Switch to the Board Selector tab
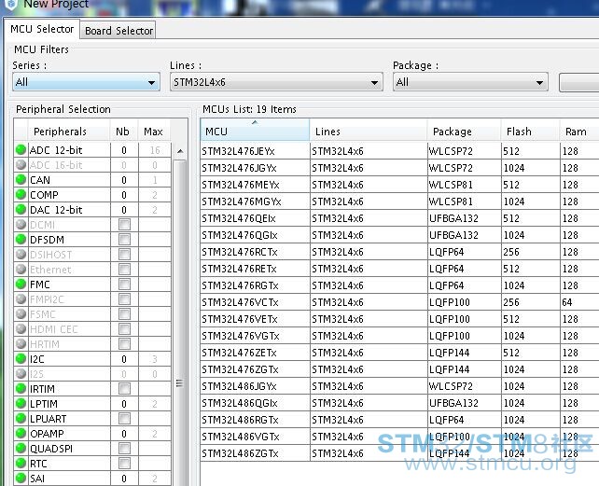The image size is (599, 486). (x=118, y=31)
